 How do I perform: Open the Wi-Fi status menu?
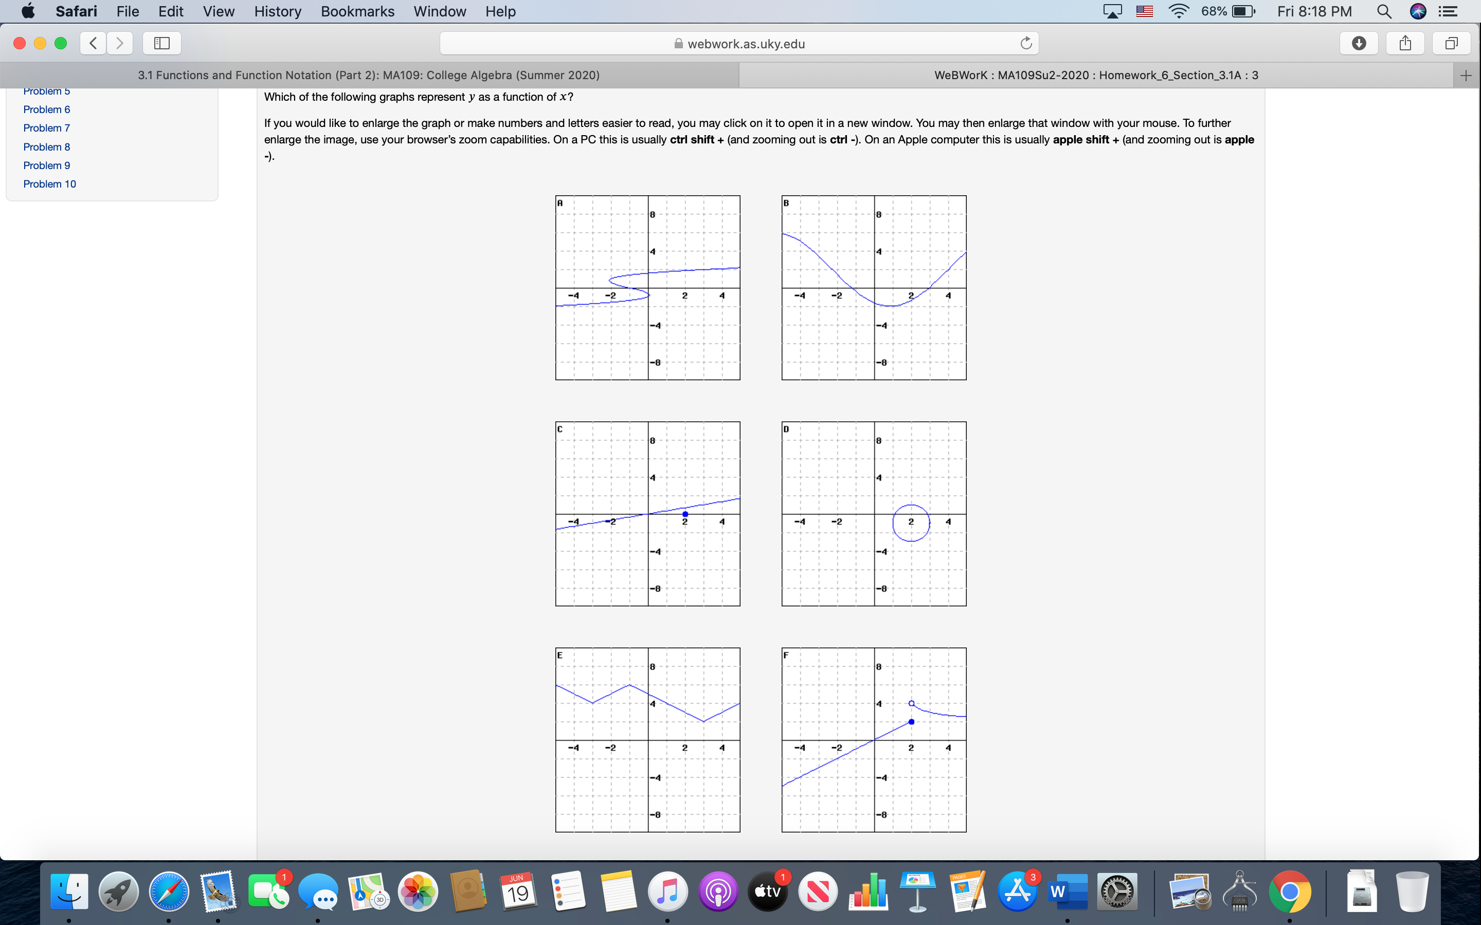tap(1178, 11)
